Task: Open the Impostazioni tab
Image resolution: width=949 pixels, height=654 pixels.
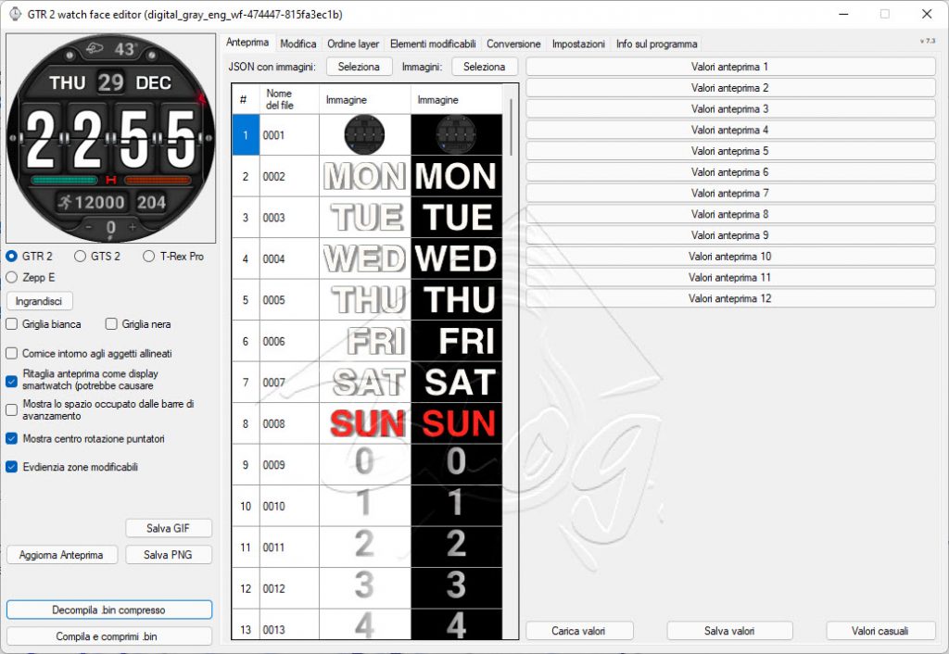Action: [579, 43]
